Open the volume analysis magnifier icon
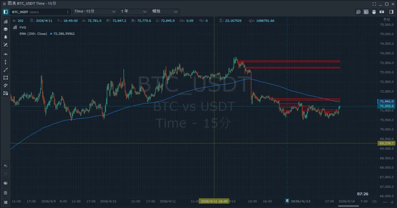Viewport: 397px width, 208px height. [x=358, y=12]
